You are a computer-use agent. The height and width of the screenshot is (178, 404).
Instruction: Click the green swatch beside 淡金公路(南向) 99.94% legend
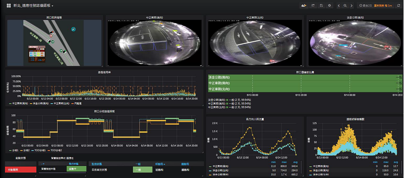coord(228,100)
